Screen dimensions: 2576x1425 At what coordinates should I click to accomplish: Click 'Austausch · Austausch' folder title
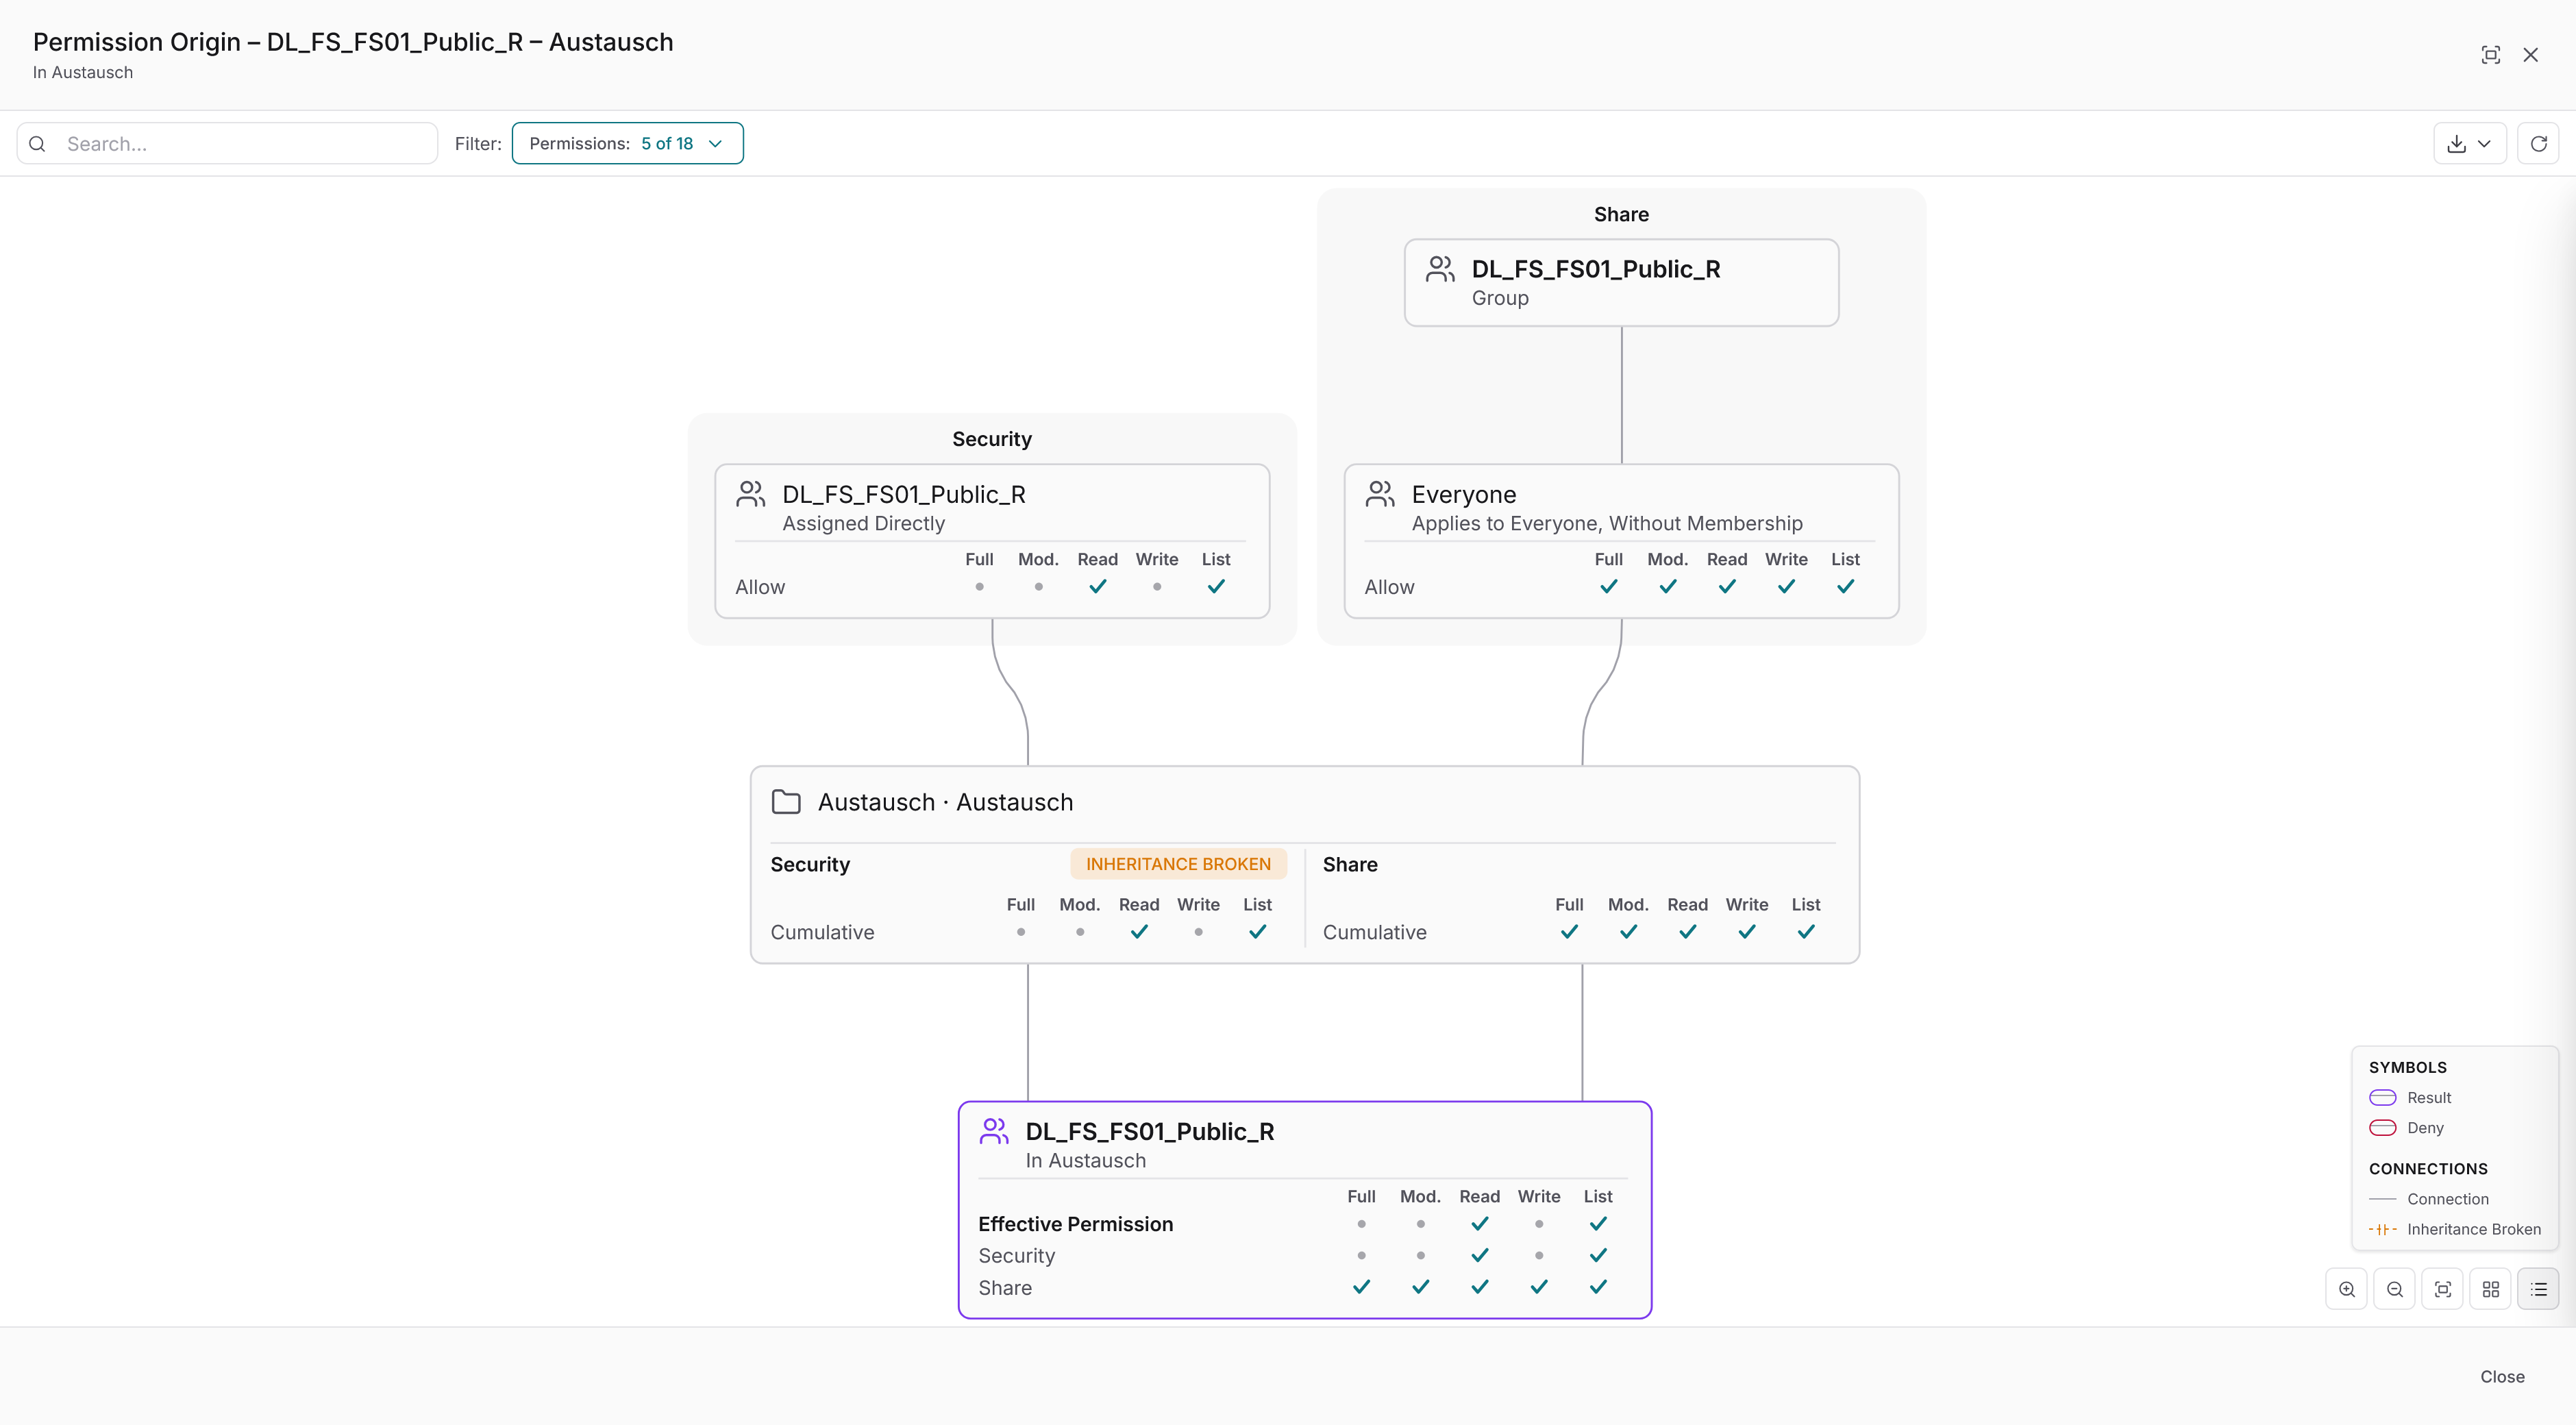(945, 802)
